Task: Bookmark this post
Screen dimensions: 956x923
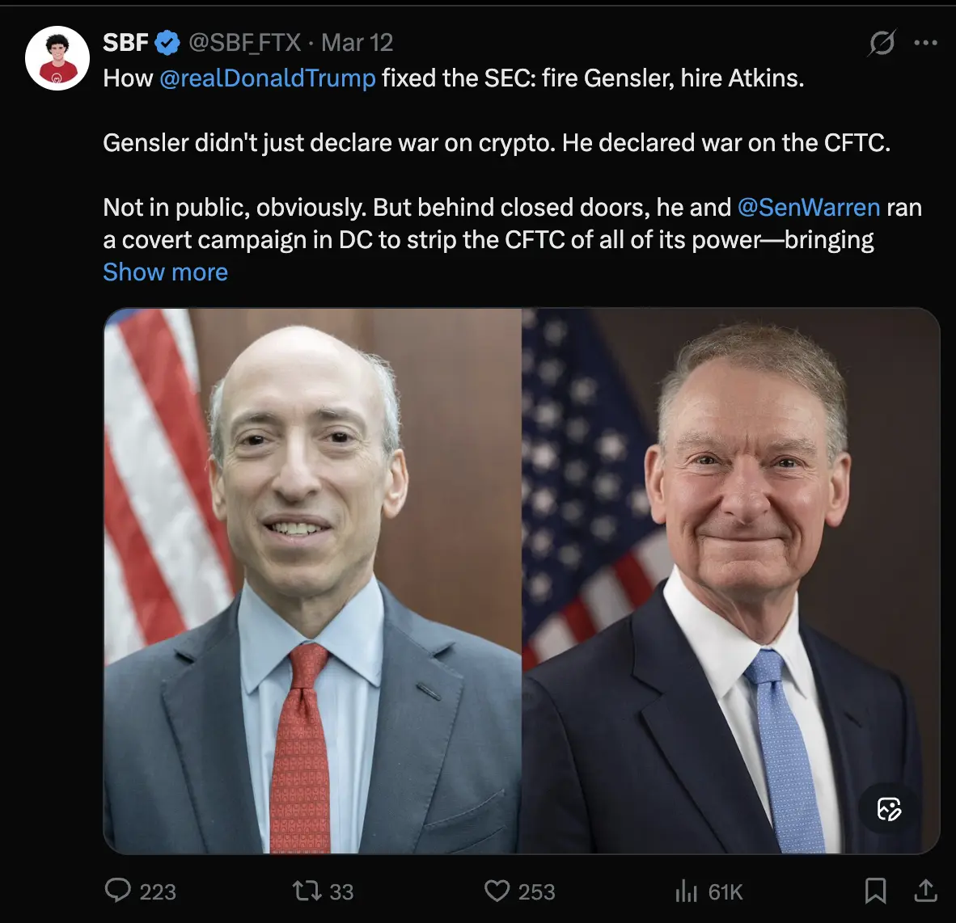Action: [875, 891]
